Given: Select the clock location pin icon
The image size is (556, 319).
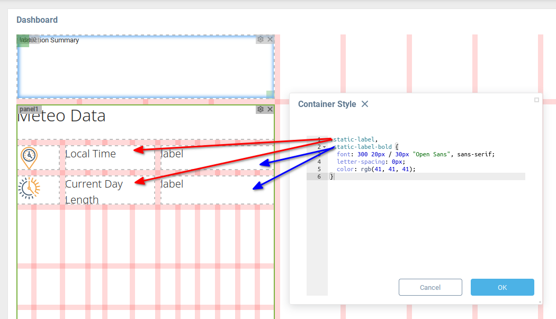Looking at the screenshot, I should pyautogui.click(x=29, y=157).
